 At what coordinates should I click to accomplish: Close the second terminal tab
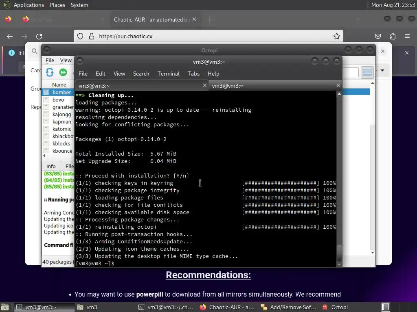(x=338, y=85)
